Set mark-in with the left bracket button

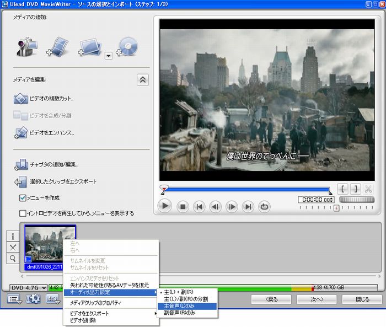[x=342, y=189]
